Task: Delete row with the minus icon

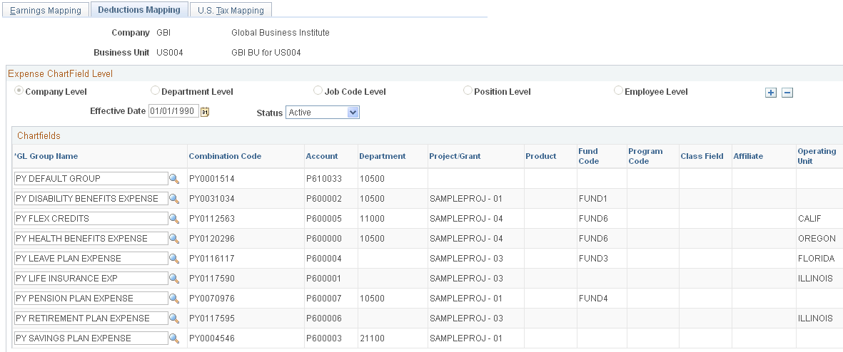Action: click(787, 93)
